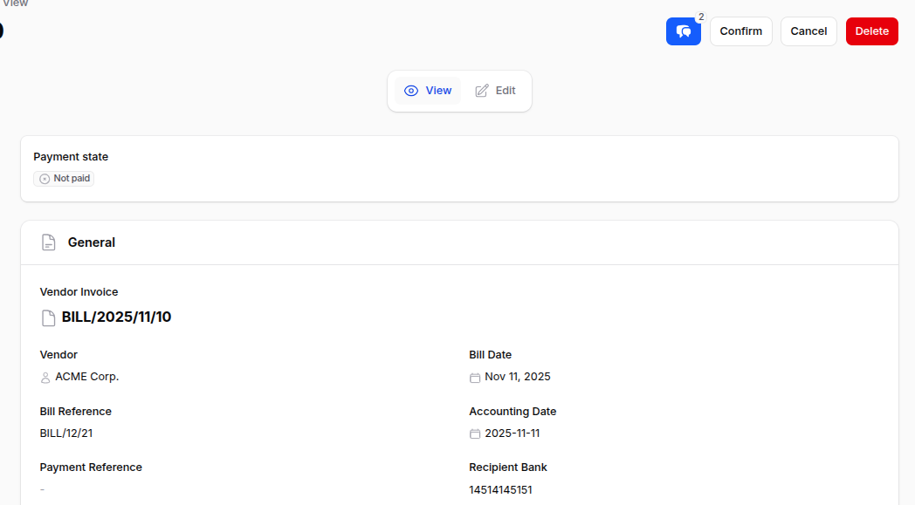Click the bill reference value BILL/12/21
This screenshot has height=505, width=915.
coord(66,433)
